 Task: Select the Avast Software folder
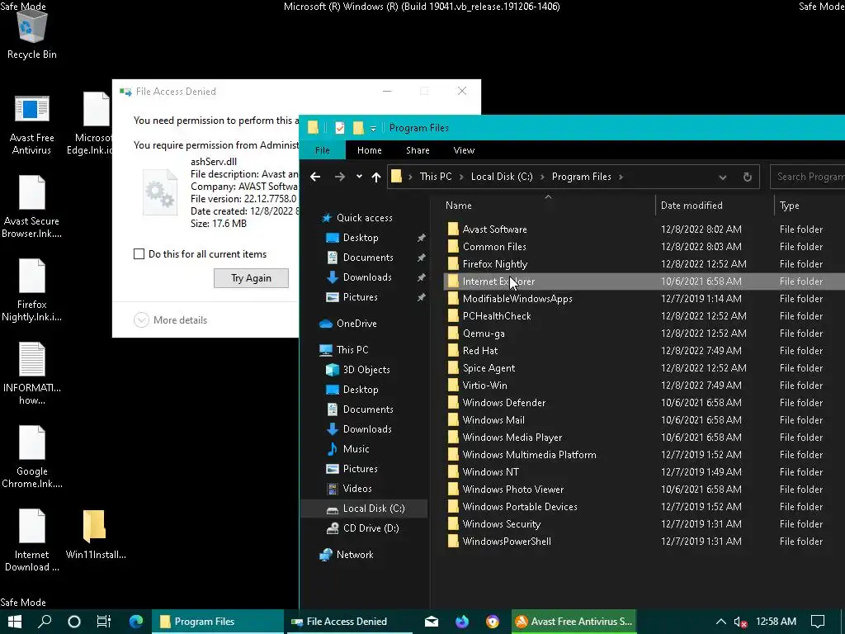point(644,229)
